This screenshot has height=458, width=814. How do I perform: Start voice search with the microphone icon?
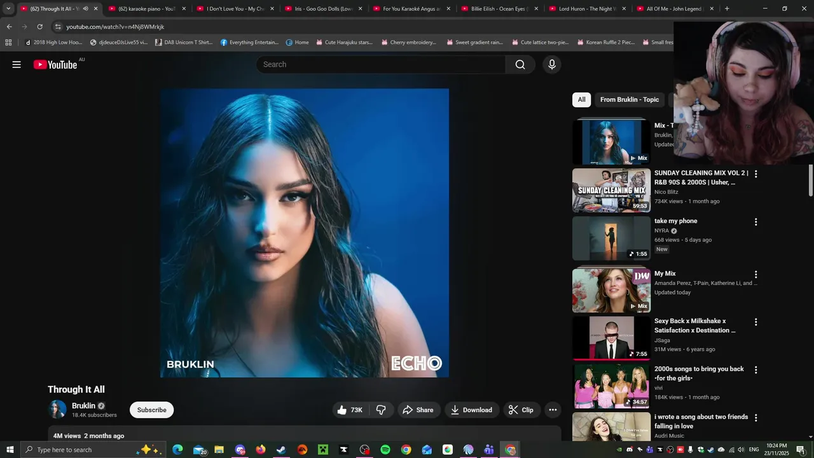(x=552, y=64)
